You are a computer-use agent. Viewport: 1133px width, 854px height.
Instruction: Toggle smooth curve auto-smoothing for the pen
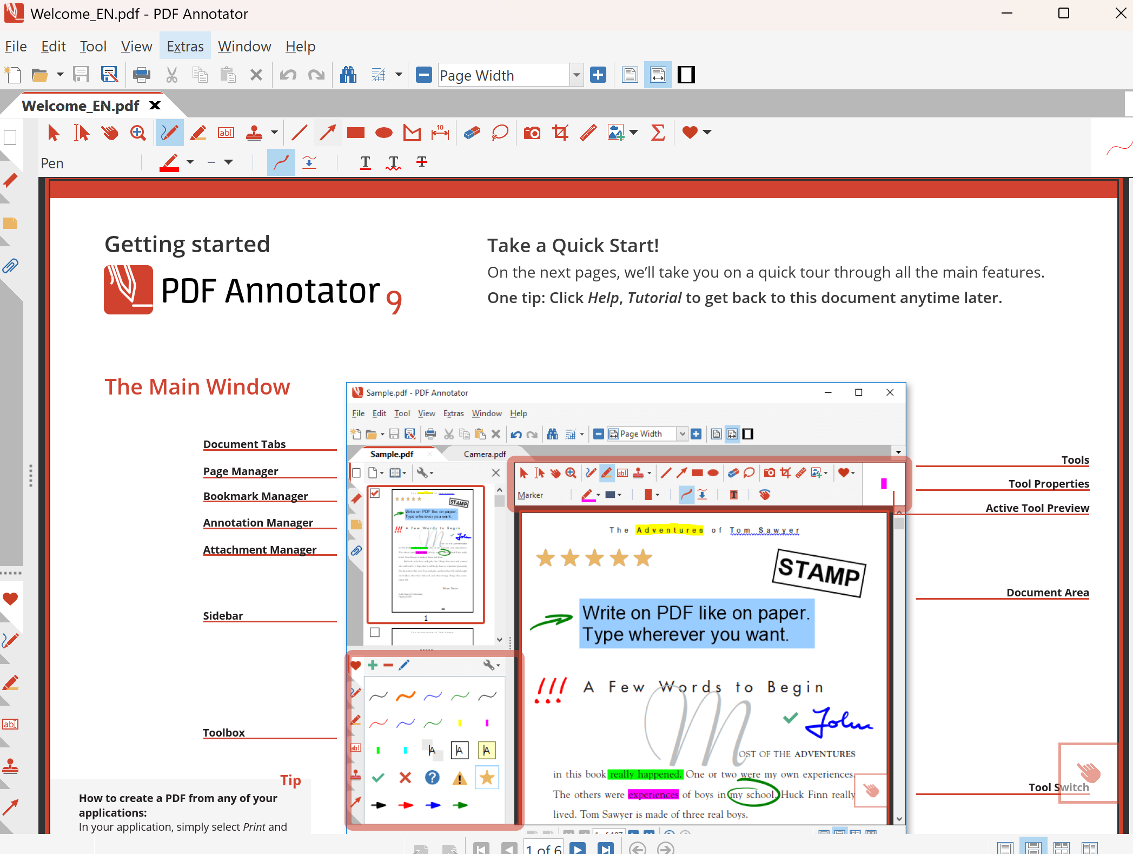pos(281,162)
